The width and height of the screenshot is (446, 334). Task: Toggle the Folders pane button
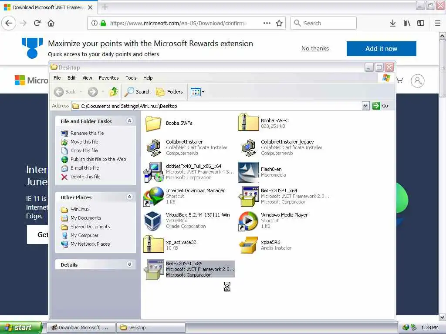tap(169, 92)
